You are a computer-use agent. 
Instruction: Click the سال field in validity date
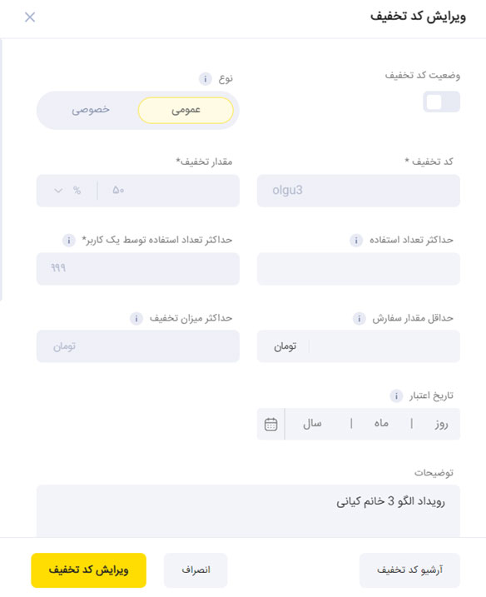pos(312,424)
